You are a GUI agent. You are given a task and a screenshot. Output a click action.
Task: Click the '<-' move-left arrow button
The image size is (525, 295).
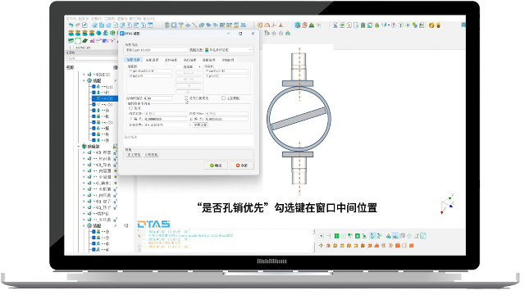(x=189, y=92)
